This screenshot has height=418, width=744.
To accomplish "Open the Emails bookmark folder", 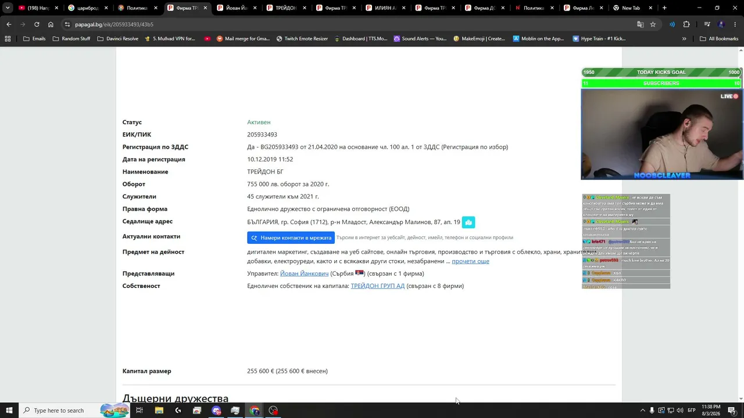I will click(x=34, y=39).
